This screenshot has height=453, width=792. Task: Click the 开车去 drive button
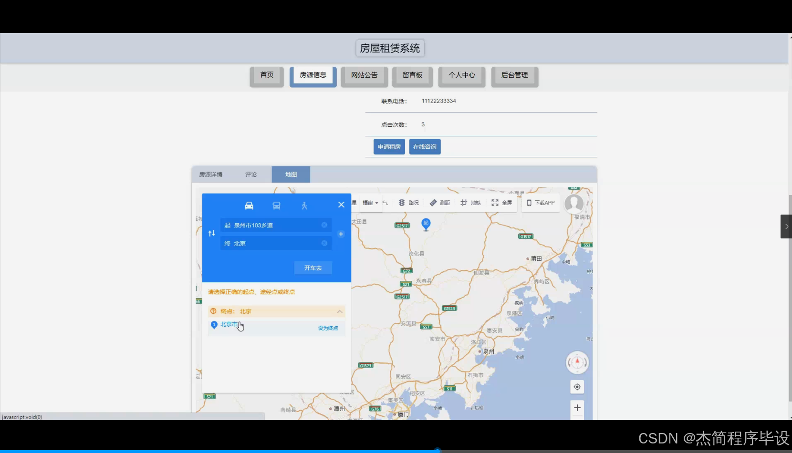313,268
